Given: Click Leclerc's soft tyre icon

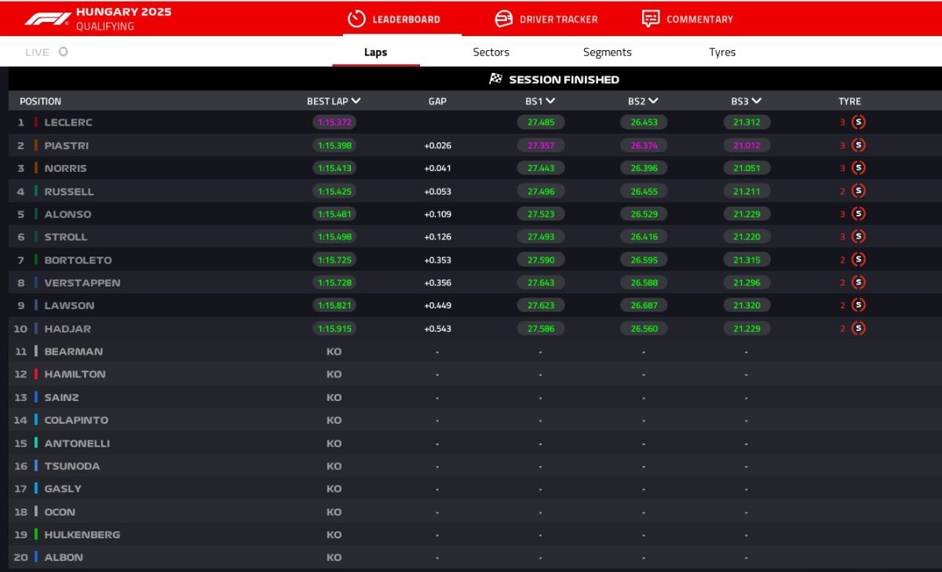Looking at the screenshot, I should coord(859,122).
